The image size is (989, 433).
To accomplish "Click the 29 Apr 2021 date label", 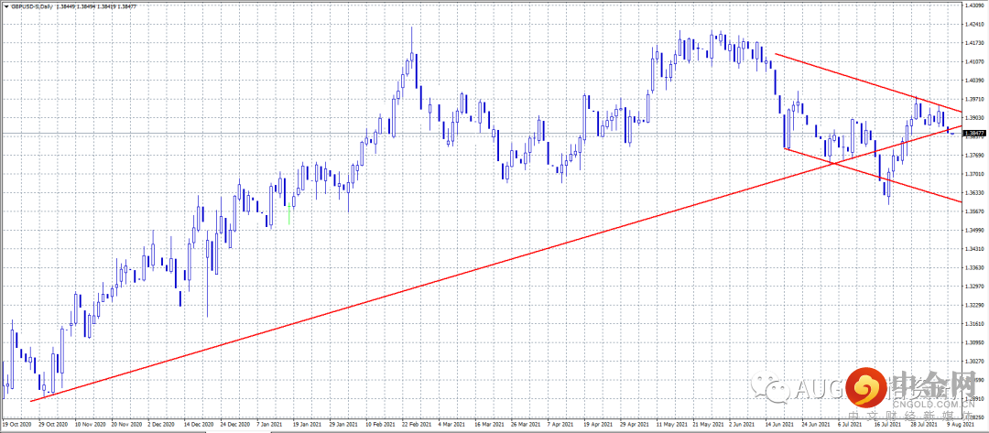I will pos(634,424).
